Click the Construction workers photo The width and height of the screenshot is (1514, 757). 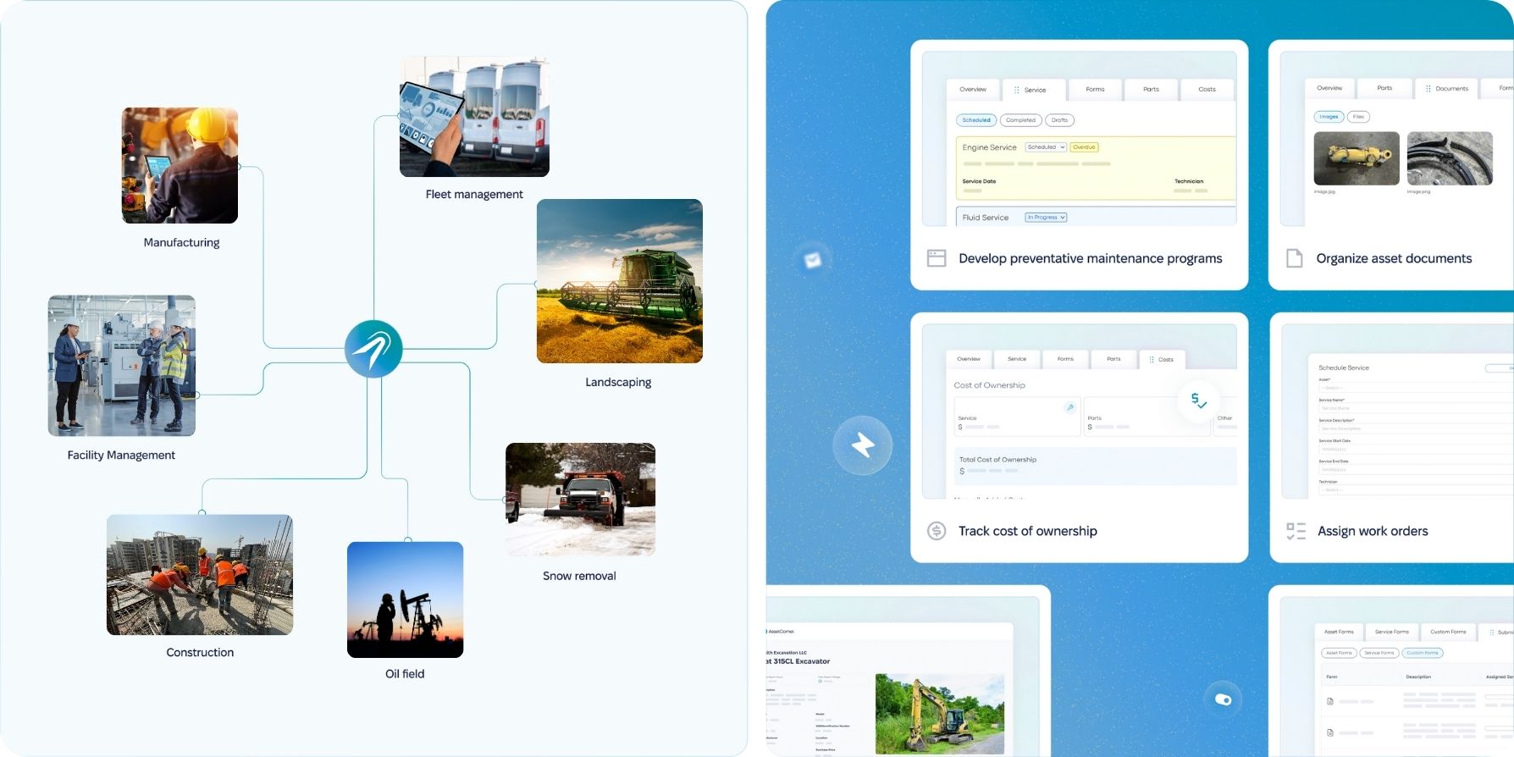click(x=200, y=575)
